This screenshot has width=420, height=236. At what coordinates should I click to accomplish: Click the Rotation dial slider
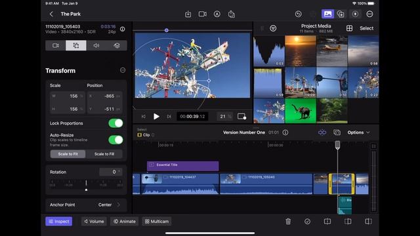click(x=86, y=185)
